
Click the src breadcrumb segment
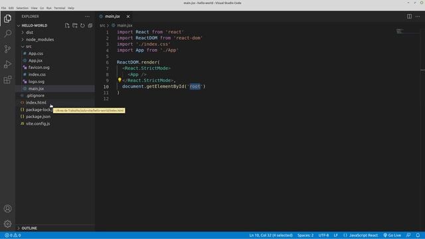(102, 25)
